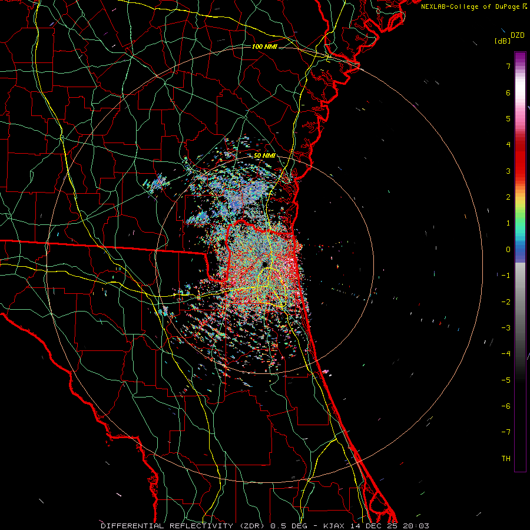This screenshot has height=530, width=530.
Task: Click the 100 NMI range ring label
Action: pyautogui.click(x=264, y=47)
